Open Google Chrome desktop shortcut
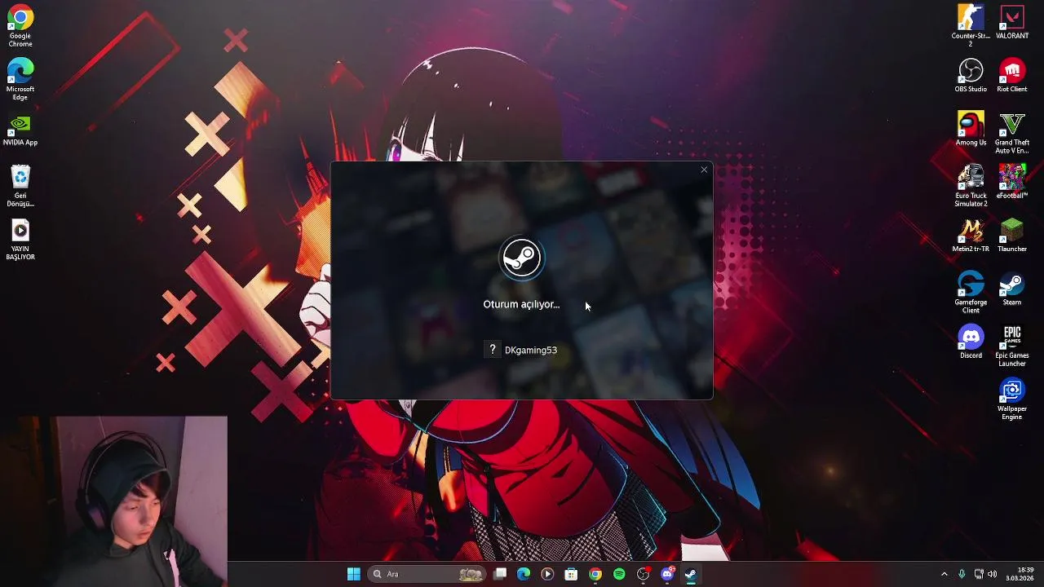1044x587 pixels. [20, 26]
